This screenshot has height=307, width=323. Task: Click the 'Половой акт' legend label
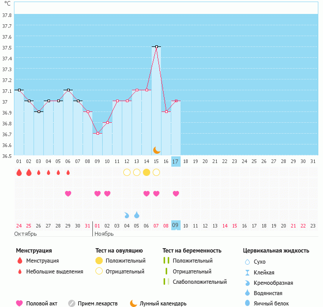tap(43, 303)
